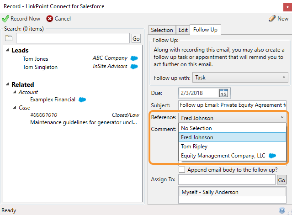Click into the Assign To input field

tap(227, 180)
